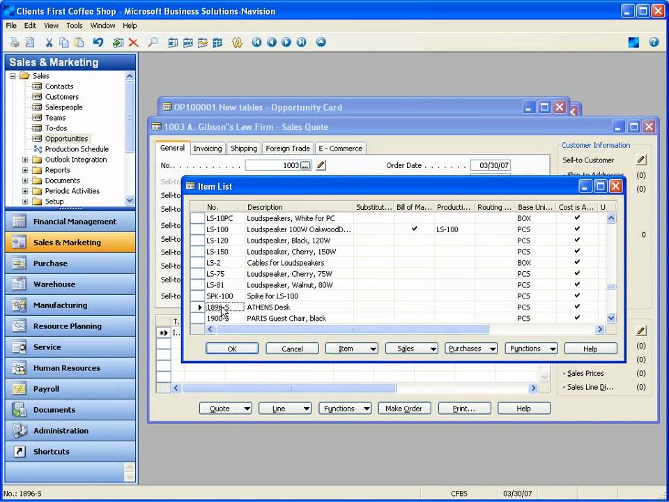The width and height of the screenshot is (669, 502).
Task: Open the Tools menu
Action: 75,26
